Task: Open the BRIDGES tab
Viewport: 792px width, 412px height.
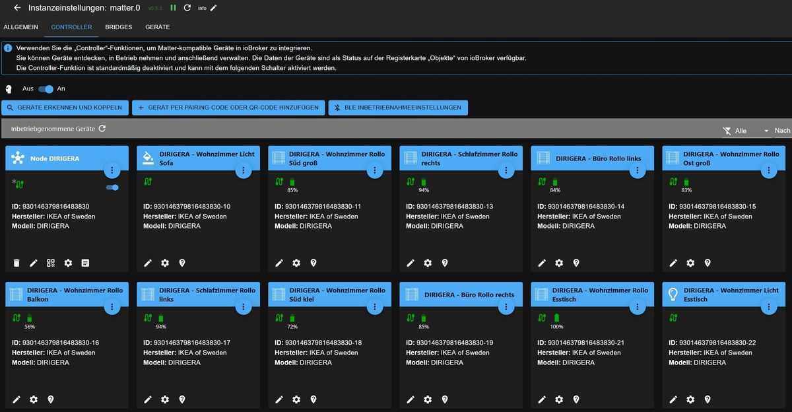Action: pos(119,27)
